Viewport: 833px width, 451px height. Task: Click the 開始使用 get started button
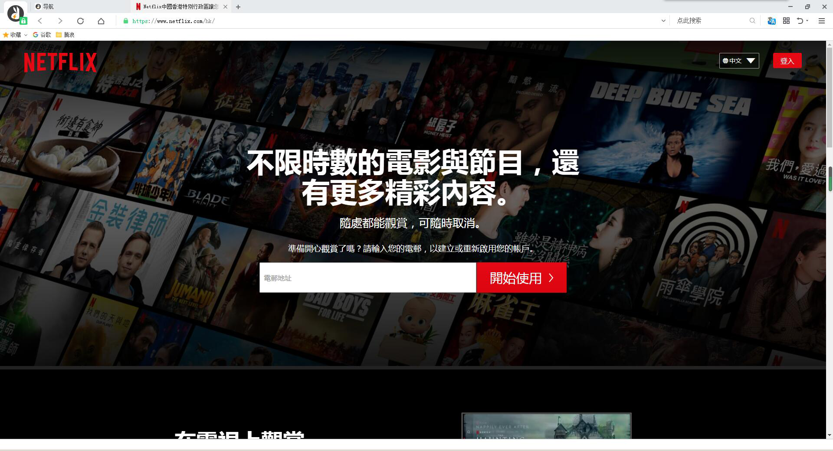click(521, 278)
